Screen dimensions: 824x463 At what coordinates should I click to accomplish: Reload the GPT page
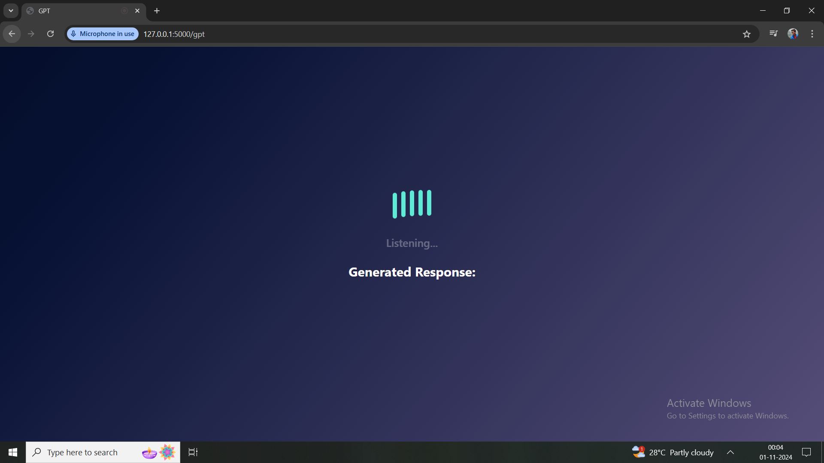pyautogui.click(x=51, y=34)
